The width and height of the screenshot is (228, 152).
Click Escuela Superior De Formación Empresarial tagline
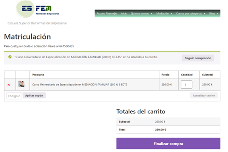37,23
